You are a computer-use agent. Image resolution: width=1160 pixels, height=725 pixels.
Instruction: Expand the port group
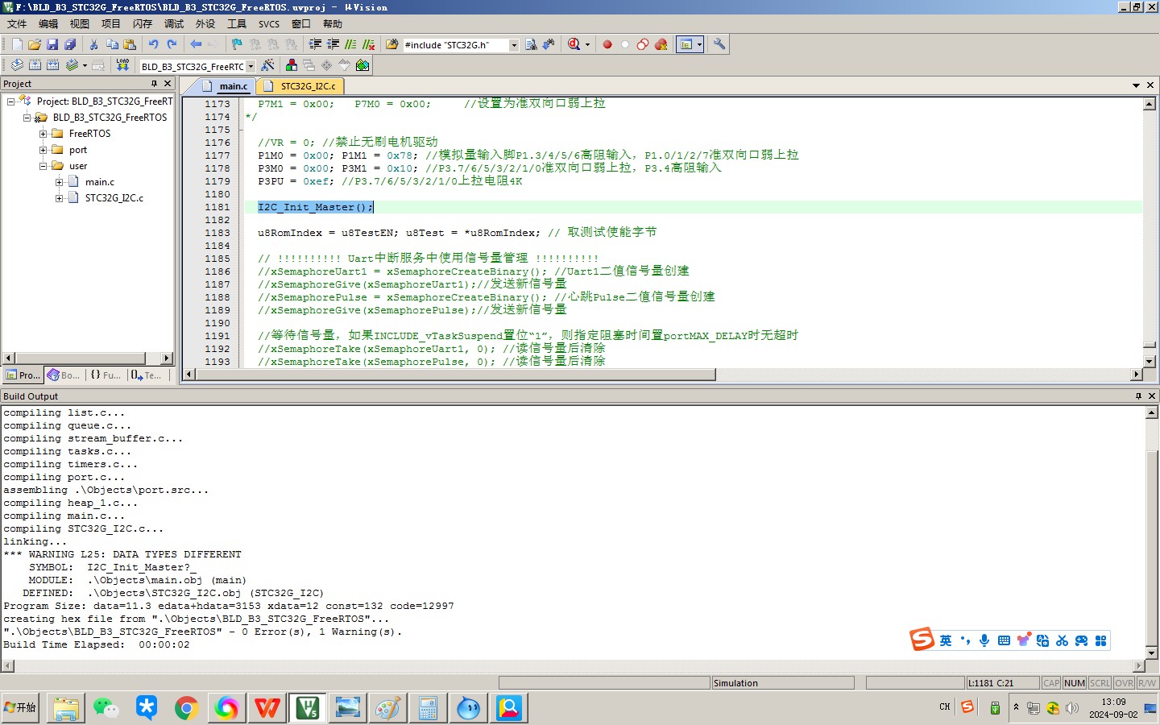(x=43, y=150)
